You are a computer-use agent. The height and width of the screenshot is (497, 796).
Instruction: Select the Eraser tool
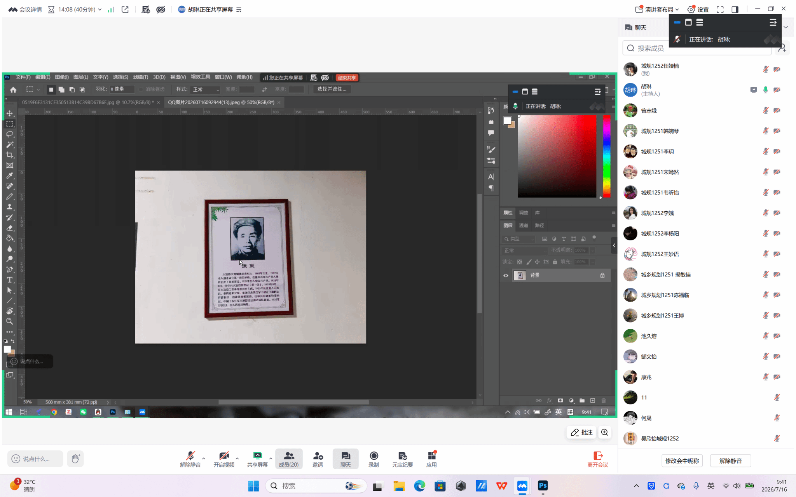tap(10, 228)
